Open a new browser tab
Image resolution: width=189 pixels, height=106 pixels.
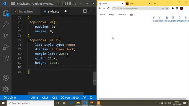(x=155, y=4)
